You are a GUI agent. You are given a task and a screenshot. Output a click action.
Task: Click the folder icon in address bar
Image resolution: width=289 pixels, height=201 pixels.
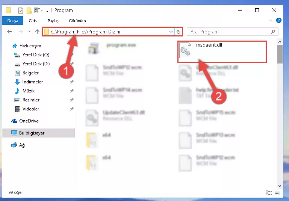tap(47, 32)
